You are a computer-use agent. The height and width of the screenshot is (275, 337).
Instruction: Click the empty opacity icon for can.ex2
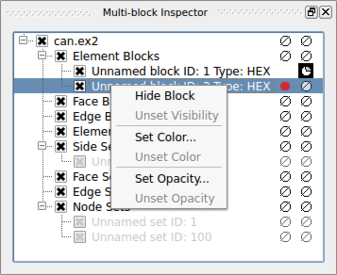point(306,41)
